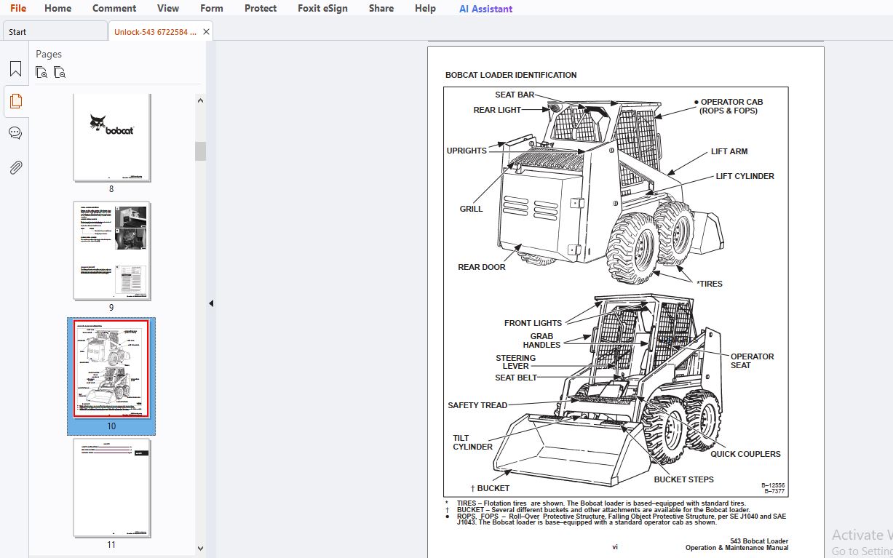Select the Share ribbon tab
This screenshot has width=893, height=558.
[381, 9]
